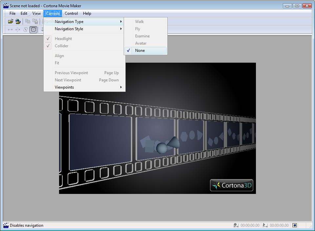The image size is (315, 231).
Task: Open the Edit menu
Action: pyautogui.click(x=24, y=13)
